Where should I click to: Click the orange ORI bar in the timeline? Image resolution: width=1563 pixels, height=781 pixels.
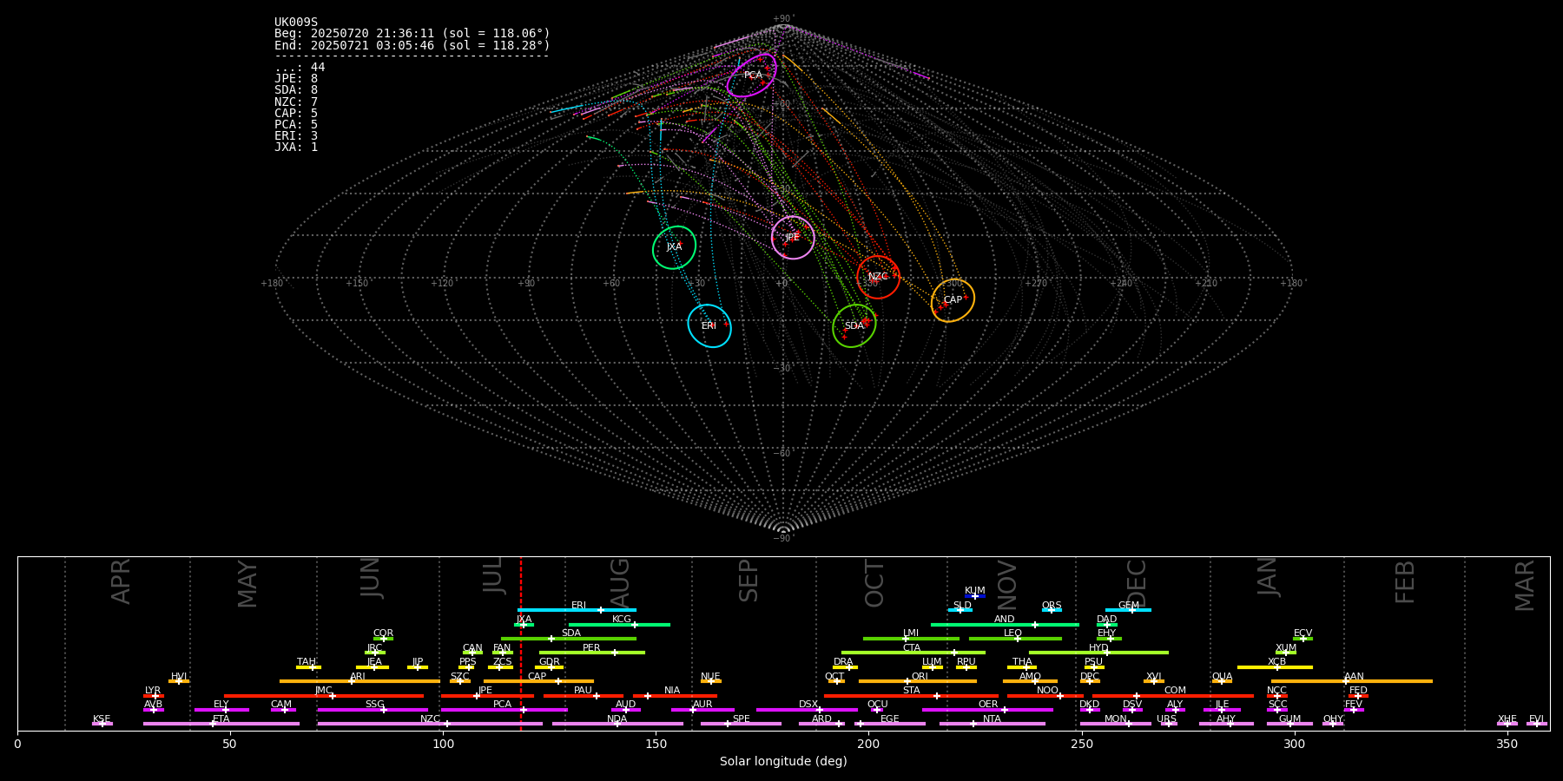(918, 681)
